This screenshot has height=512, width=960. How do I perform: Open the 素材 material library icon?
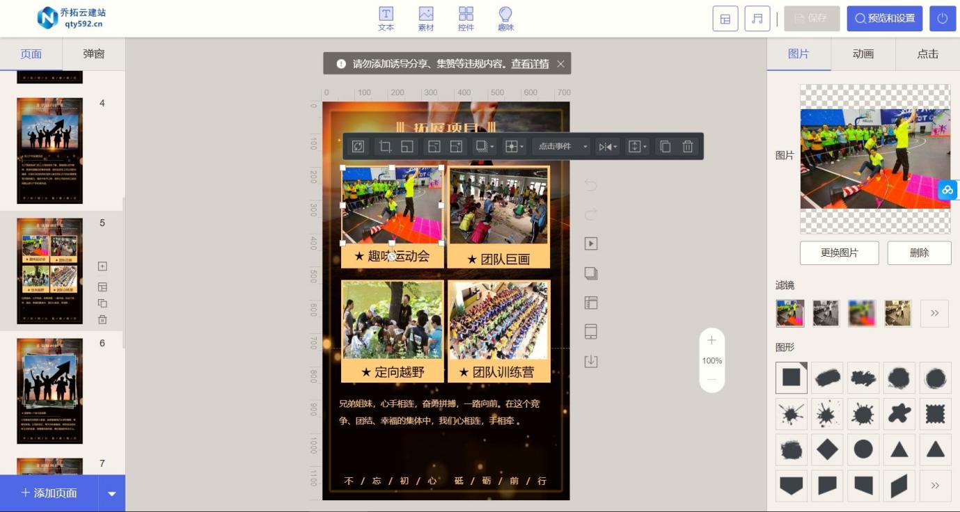point(425,19)
